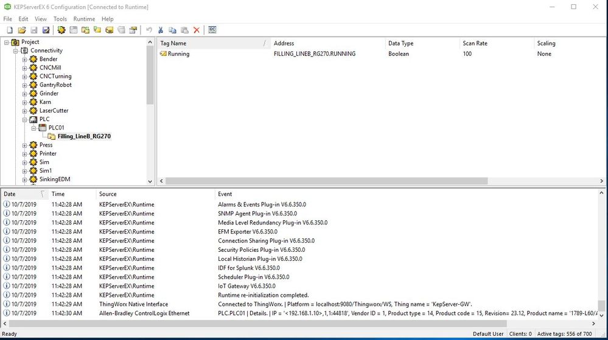Click the Connectivity node icon
608x340 pixels.
(x=24, y=50)
